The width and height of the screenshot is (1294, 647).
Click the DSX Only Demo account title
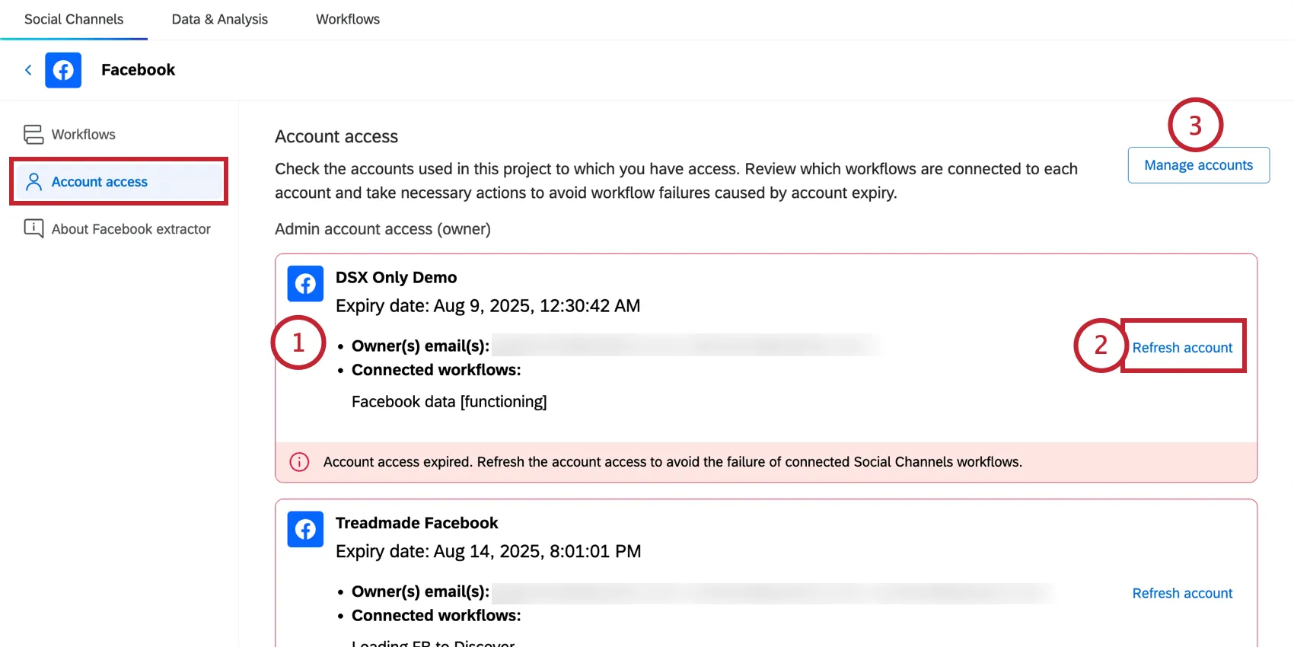point(397,277)
